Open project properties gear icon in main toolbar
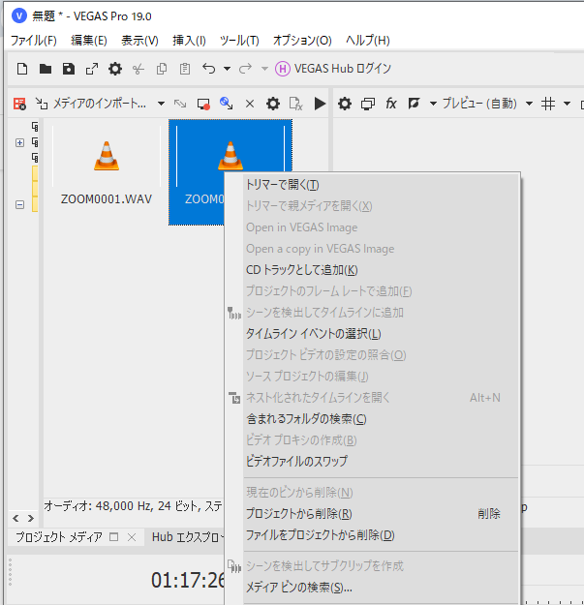Viewport: 584px width, 605px height. [115, 69]
